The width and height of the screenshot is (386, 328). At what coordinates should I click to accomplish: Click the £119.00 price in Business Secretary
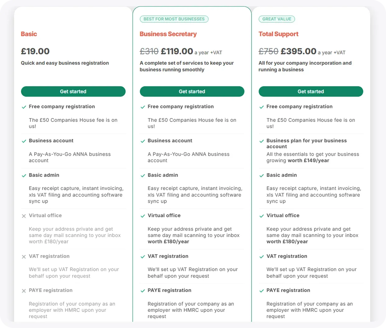pyautogui.click(x=177, y=51)
